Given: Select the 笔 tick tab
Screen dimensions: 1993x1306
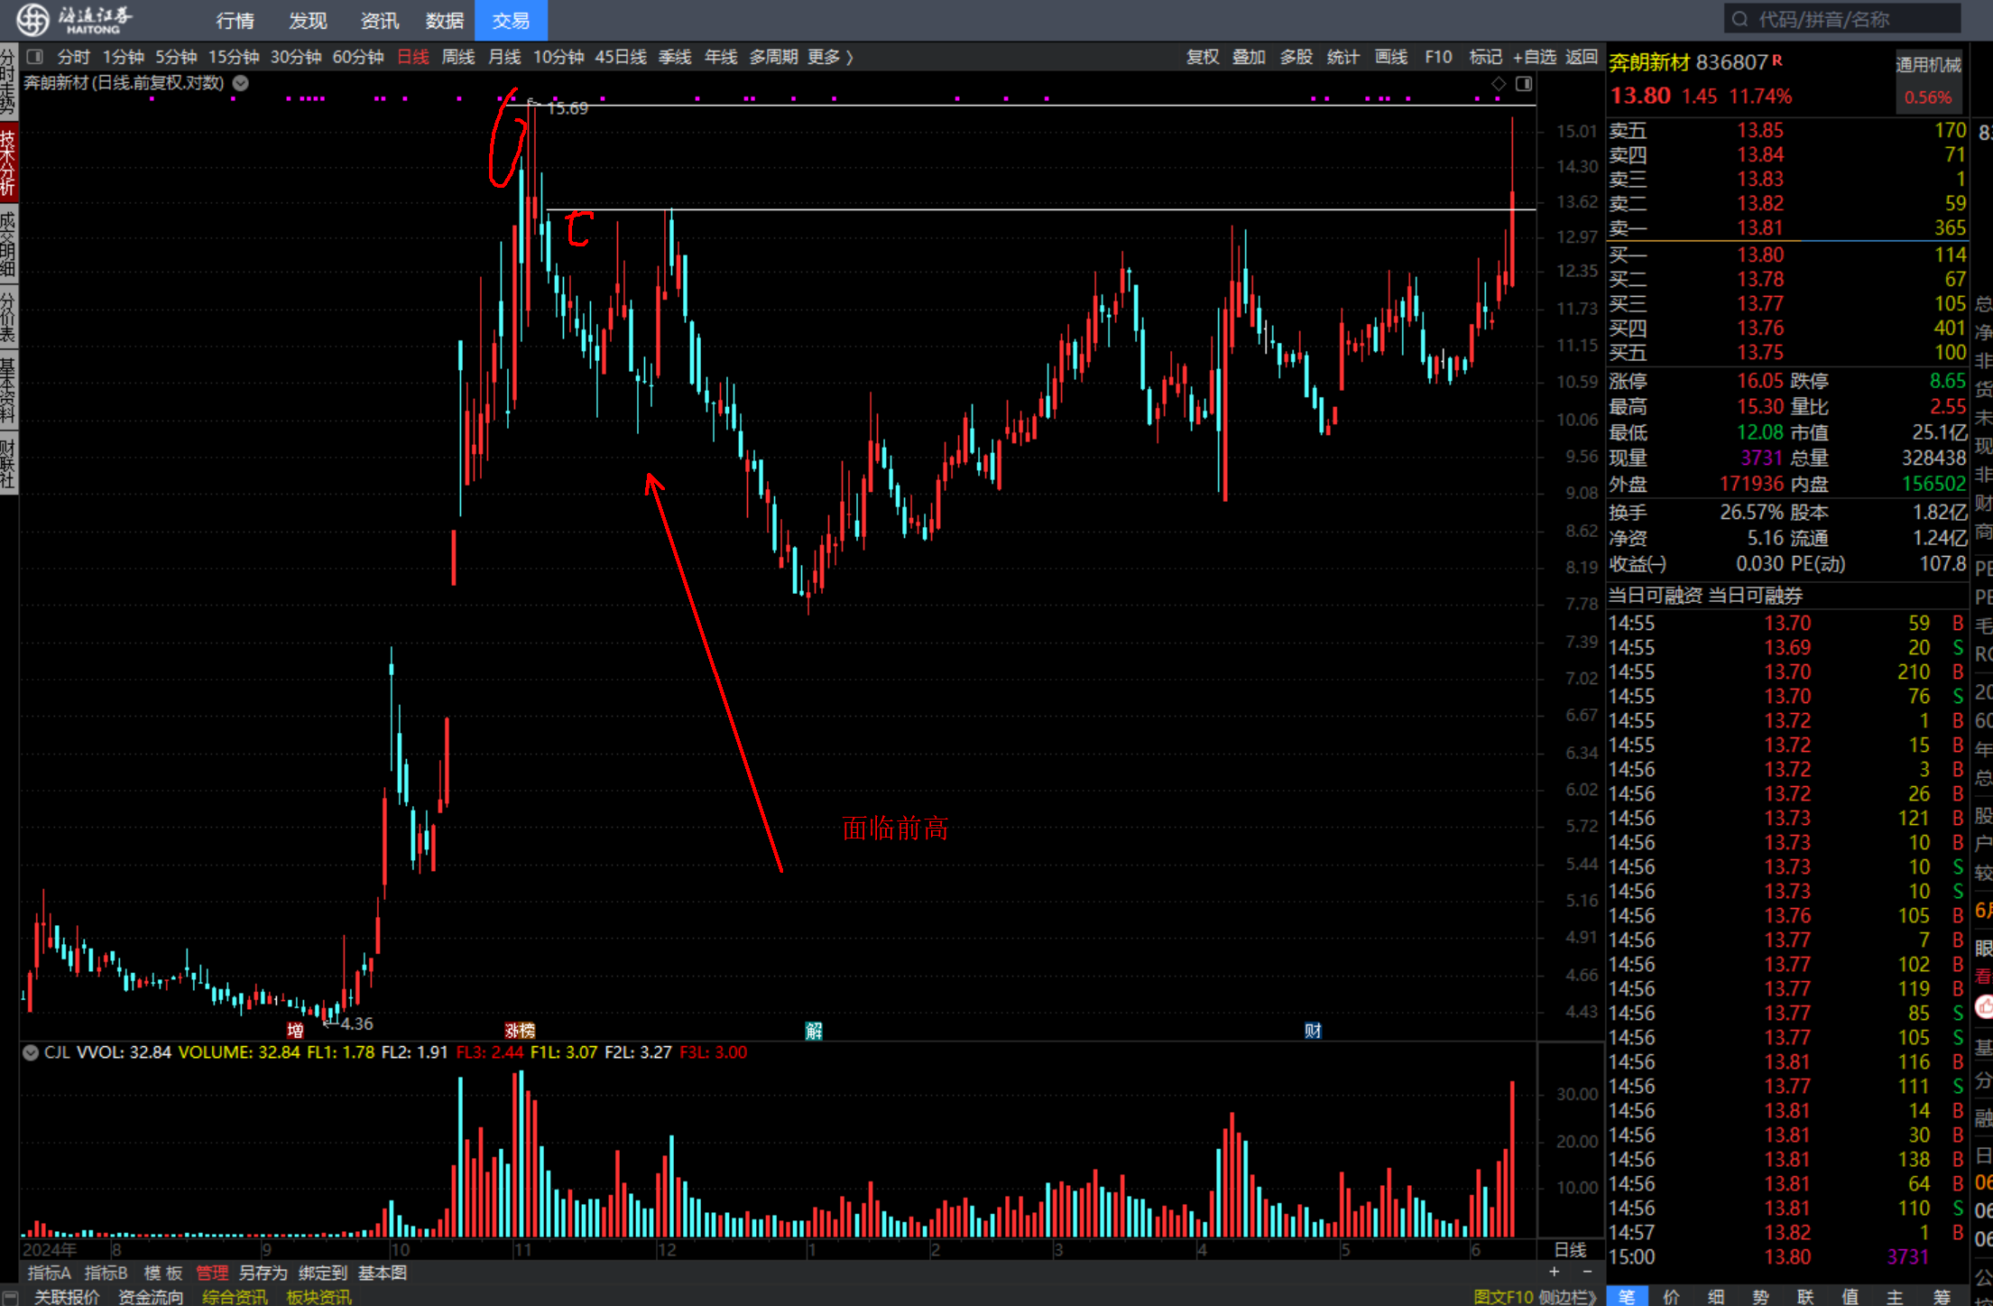Looking at the screenshot, I should click(x=1627, y=1296).
